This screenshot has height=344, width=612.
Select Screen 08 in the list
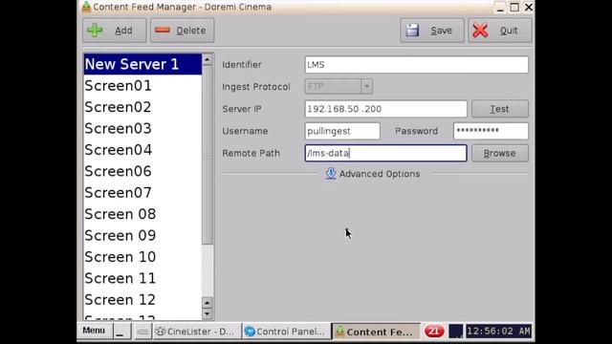(x=142, y=214)
